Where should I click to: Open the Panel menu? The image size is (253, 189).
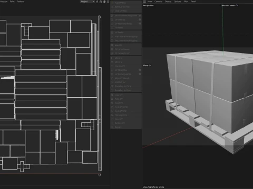(x=193, y=2)
